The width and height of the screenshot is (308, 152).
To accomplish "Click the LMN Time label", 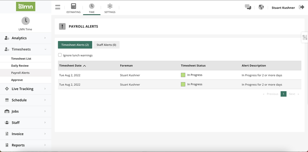I will (25, 29).
